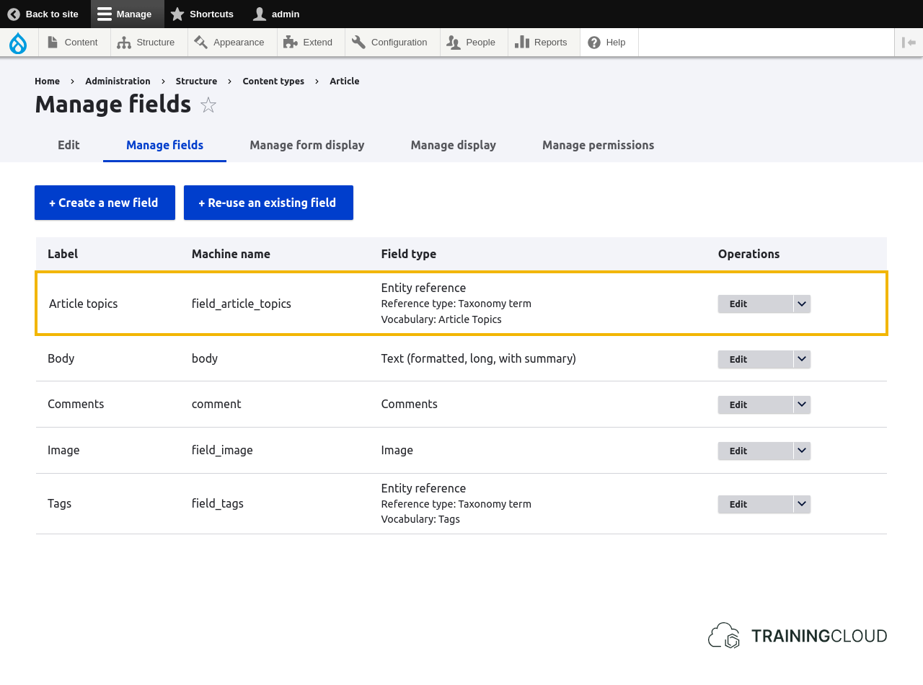Expand operations dropdown for Image row
This screenshot has width=923, height=685.
click(x=802, y=451)
